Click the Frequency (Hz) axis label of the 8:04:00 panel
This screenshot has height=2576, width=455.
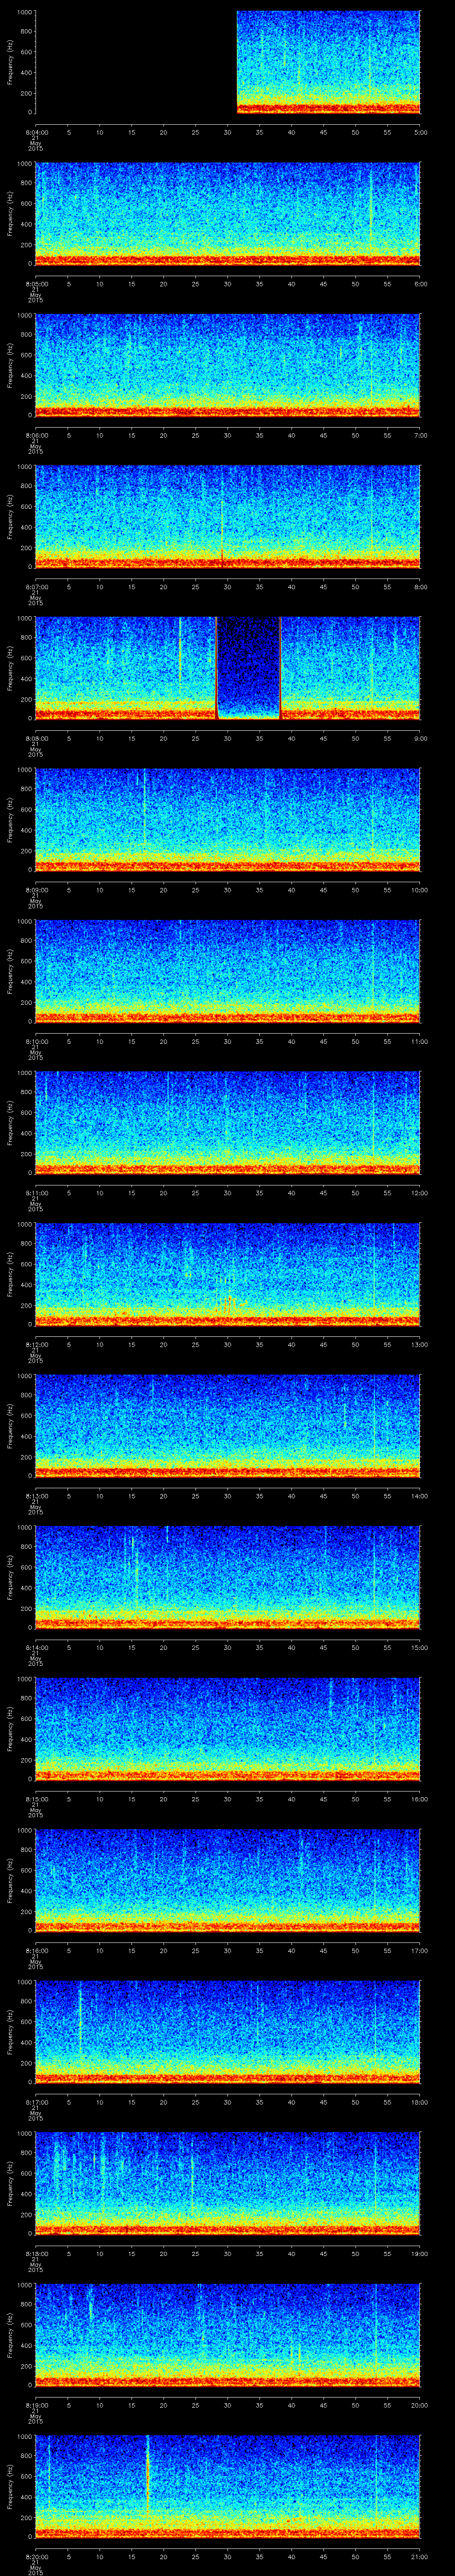point(10,62)
